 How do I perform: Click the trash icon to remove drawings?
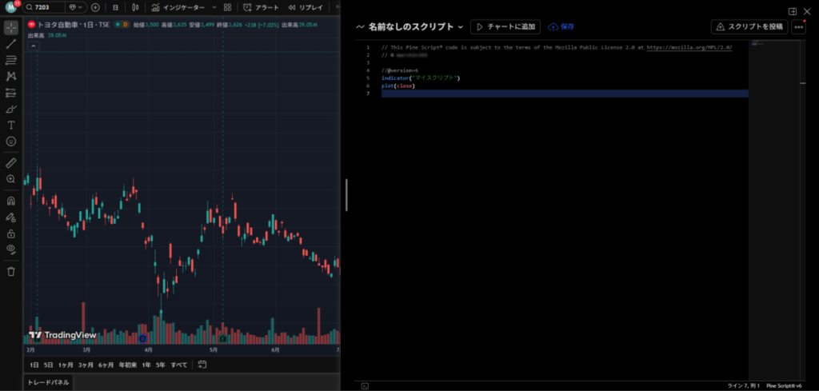11,271
